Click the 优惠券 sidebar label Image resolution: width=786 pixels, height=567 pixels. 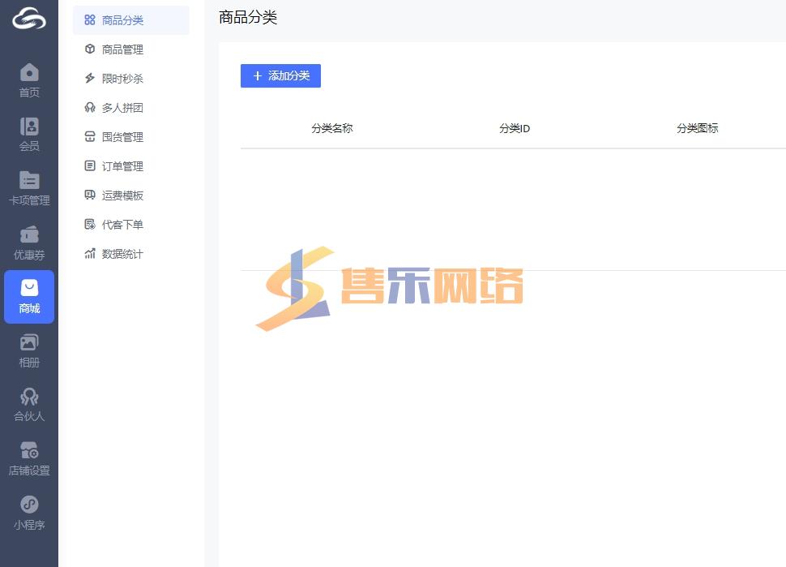(29, 255)
